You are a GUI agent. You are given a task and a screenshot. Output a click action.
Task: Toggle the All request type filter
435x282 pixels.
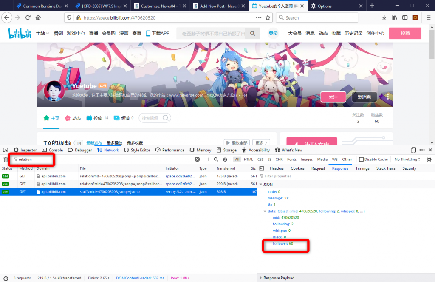click(237, 160)
